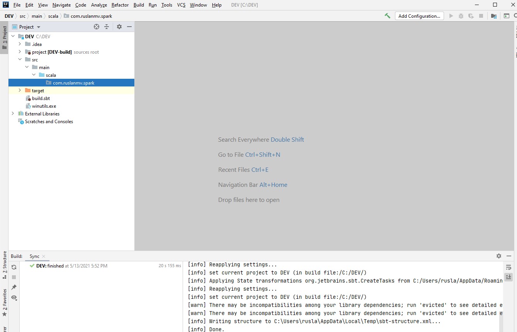Open the Navigate menu

coord(62,5)
